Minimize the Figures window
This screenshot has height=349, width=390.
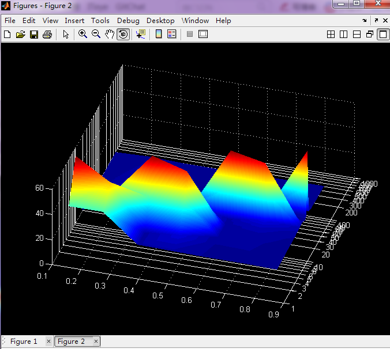(x=341, y=3)
